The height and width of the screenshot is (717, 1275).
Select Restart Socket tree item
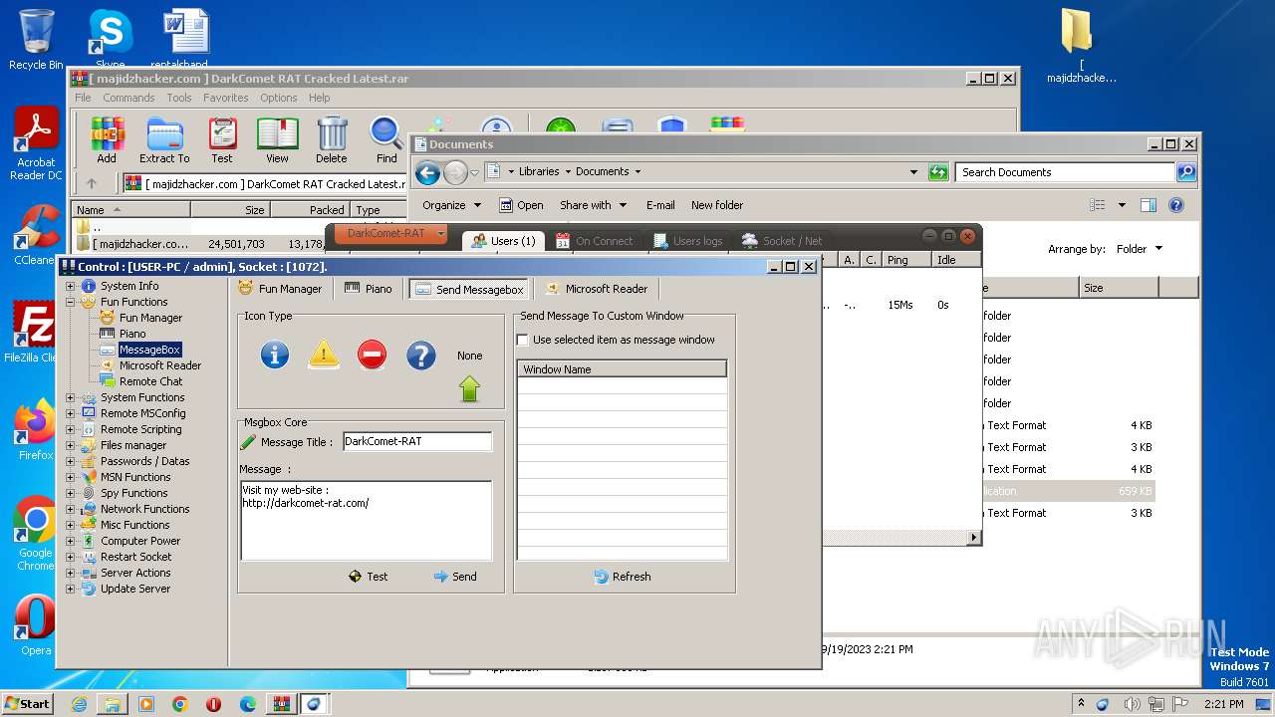click(x=135, y=557)
